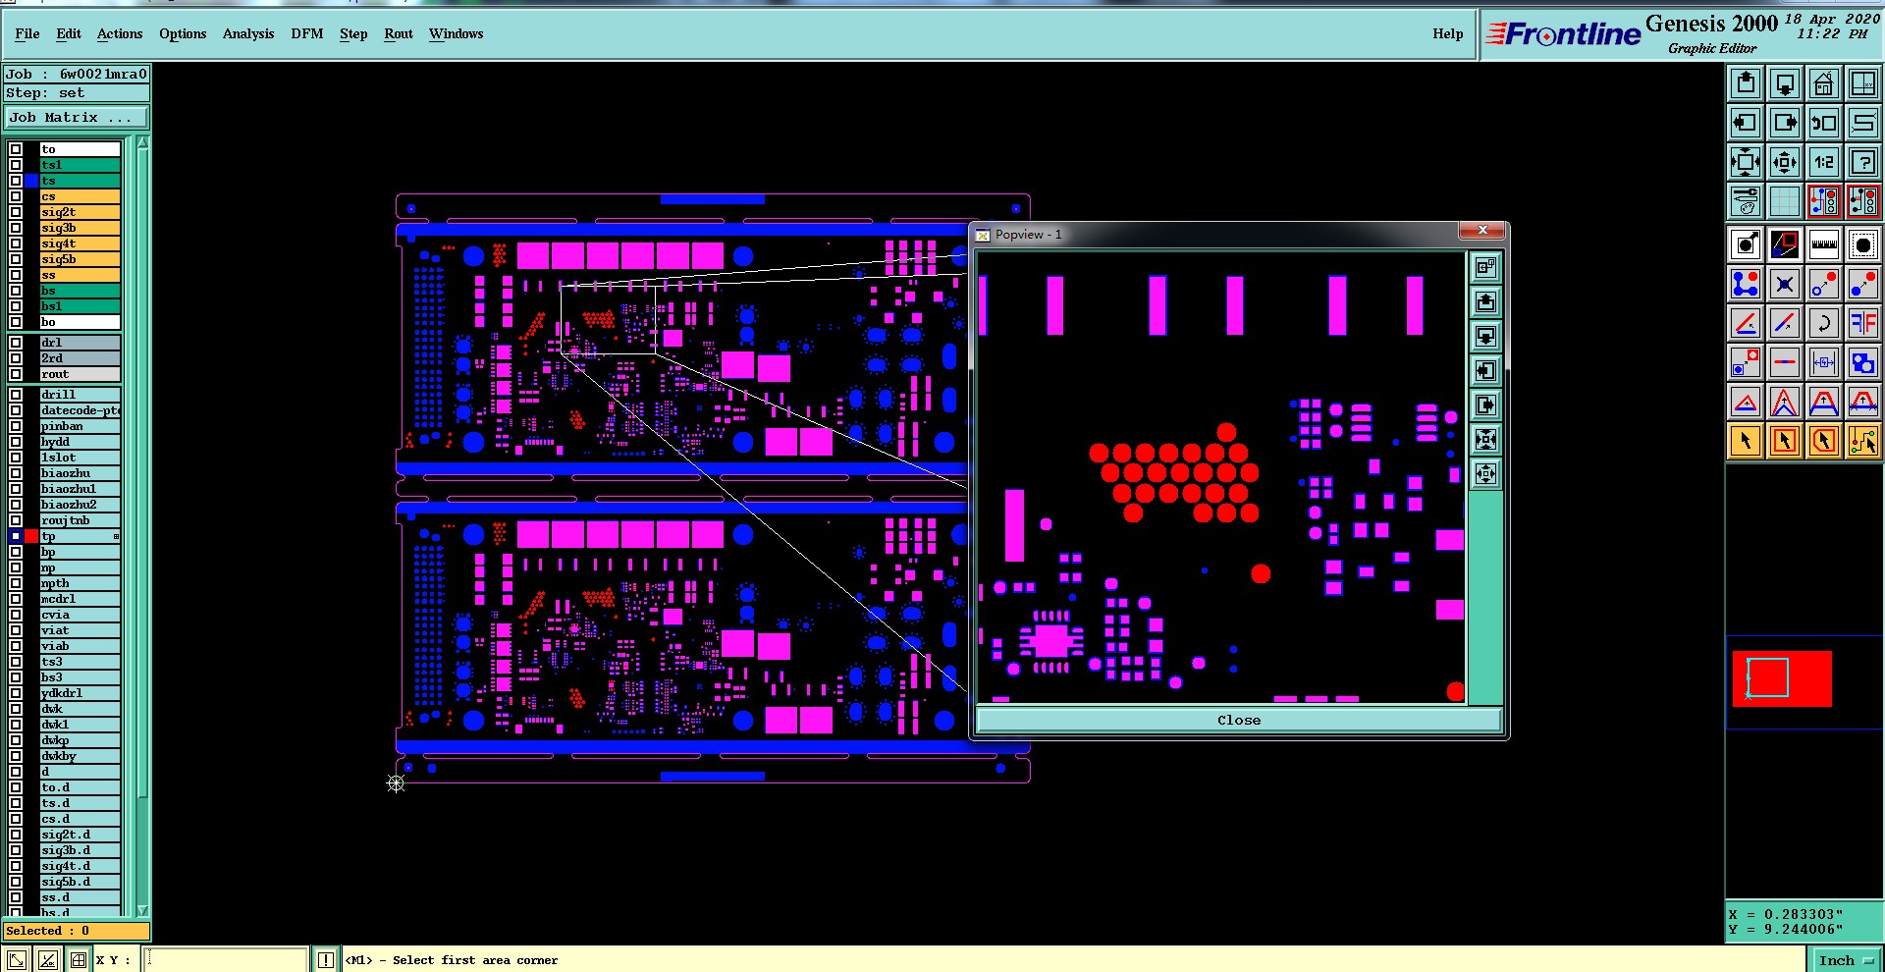Screen dimensions: 1885x972
Task: Select the net selection pointer tool
Action: [1862, 441]
